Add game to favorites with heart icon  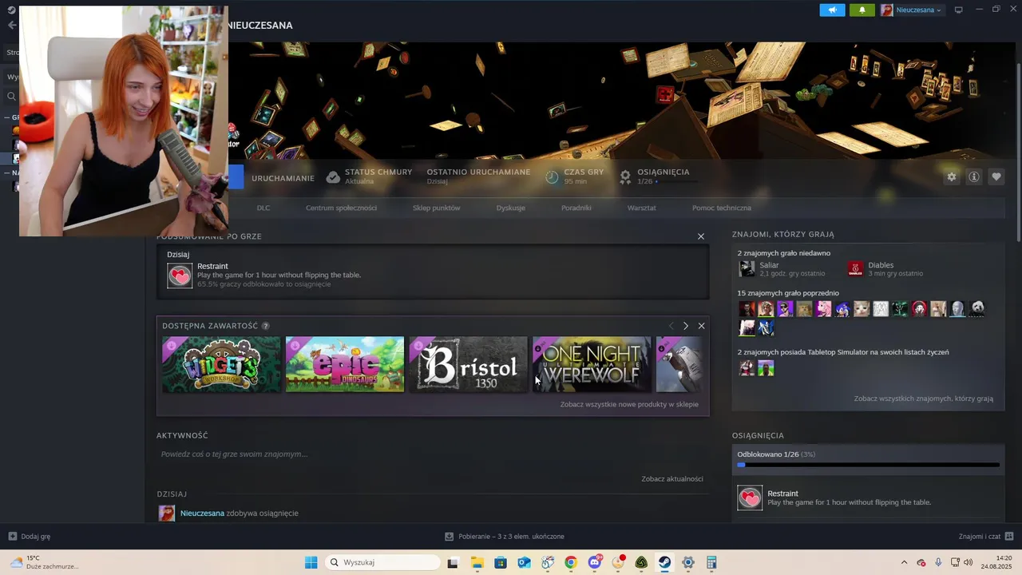coord(996,177)
